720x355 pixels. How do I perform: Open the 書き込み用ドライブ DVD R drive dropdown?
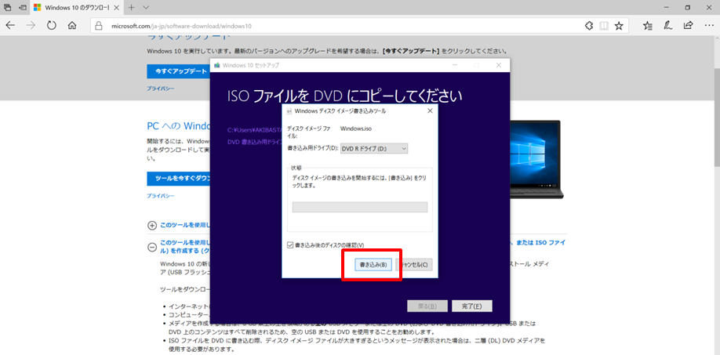click(x=374, y=149)
